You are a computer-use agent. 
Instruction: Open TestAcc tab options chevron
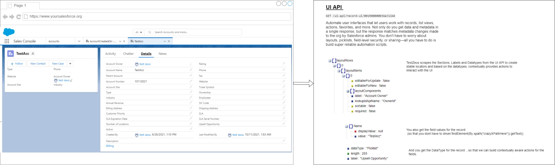click(165, 41)
